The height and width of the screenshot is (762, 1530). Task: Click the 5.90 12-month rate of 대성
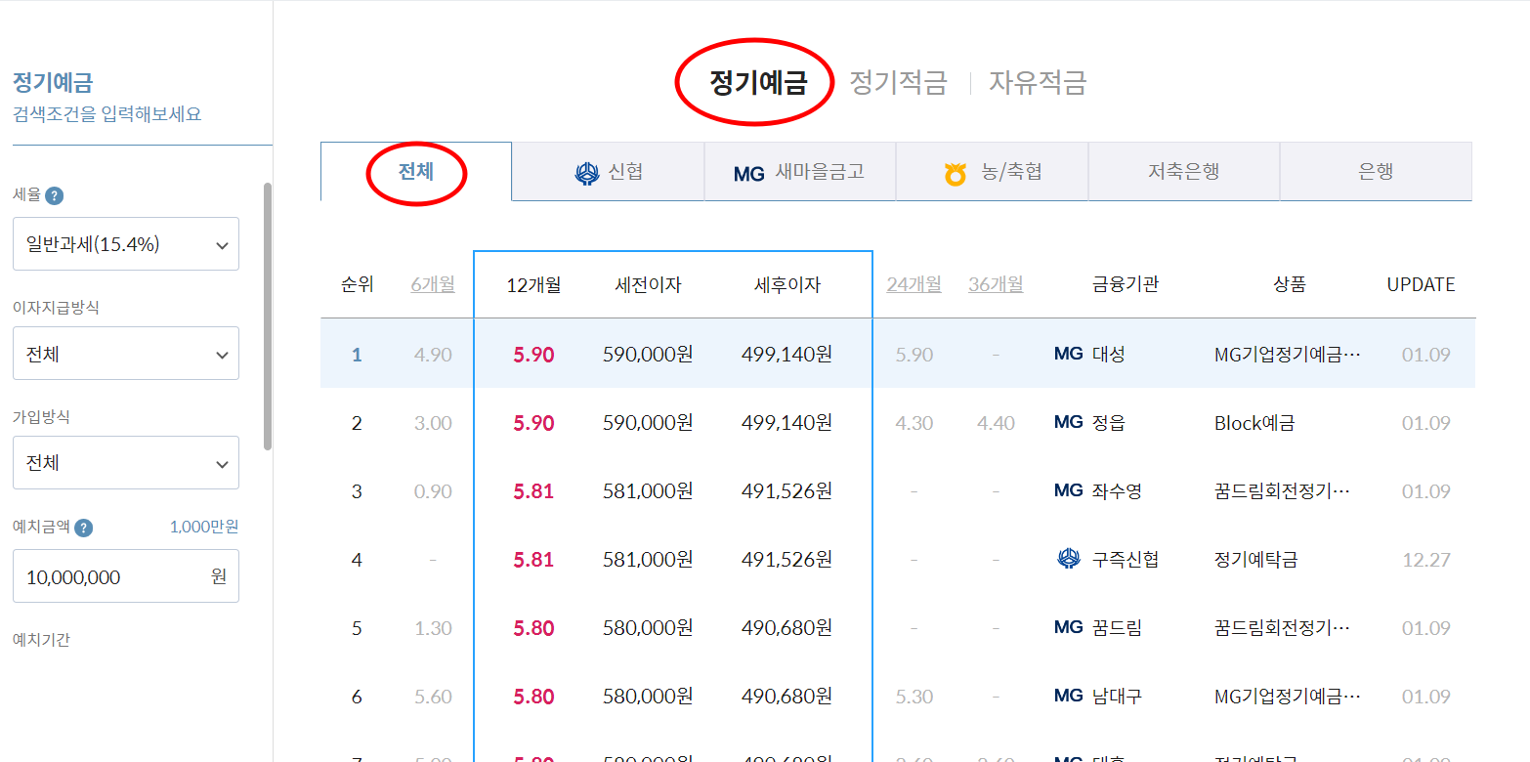533,355
